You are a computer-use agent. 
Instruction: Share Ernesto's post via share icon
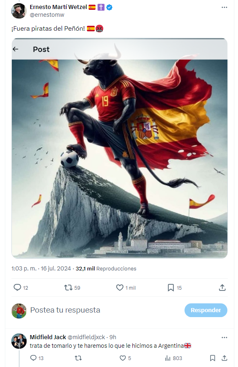click(x=222, y=287)
